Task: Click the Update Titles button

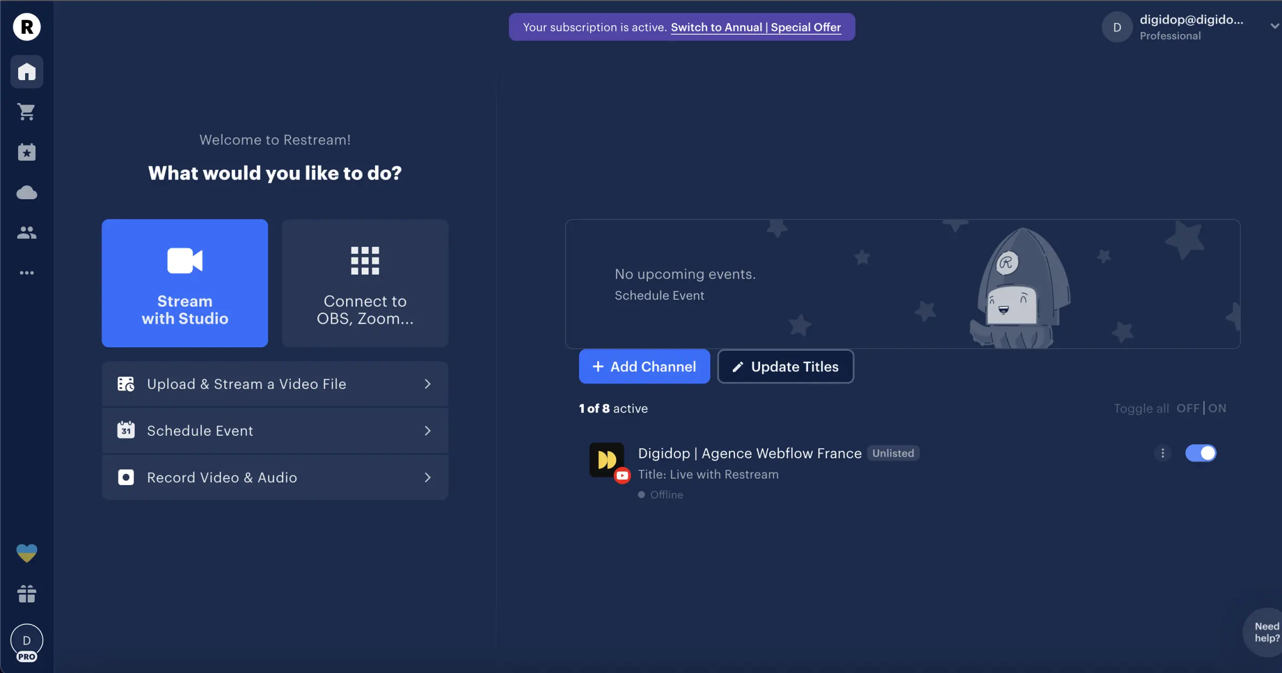Action: click(785, 366)
